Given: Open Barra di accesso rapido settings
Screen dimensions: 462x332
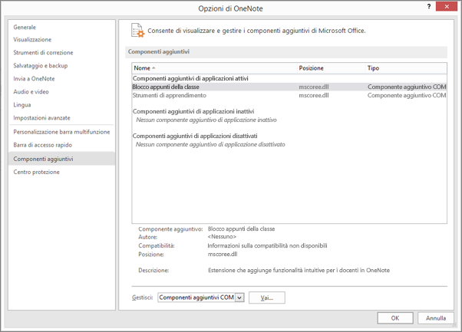Looking at the screenshot, I should 42,145.
